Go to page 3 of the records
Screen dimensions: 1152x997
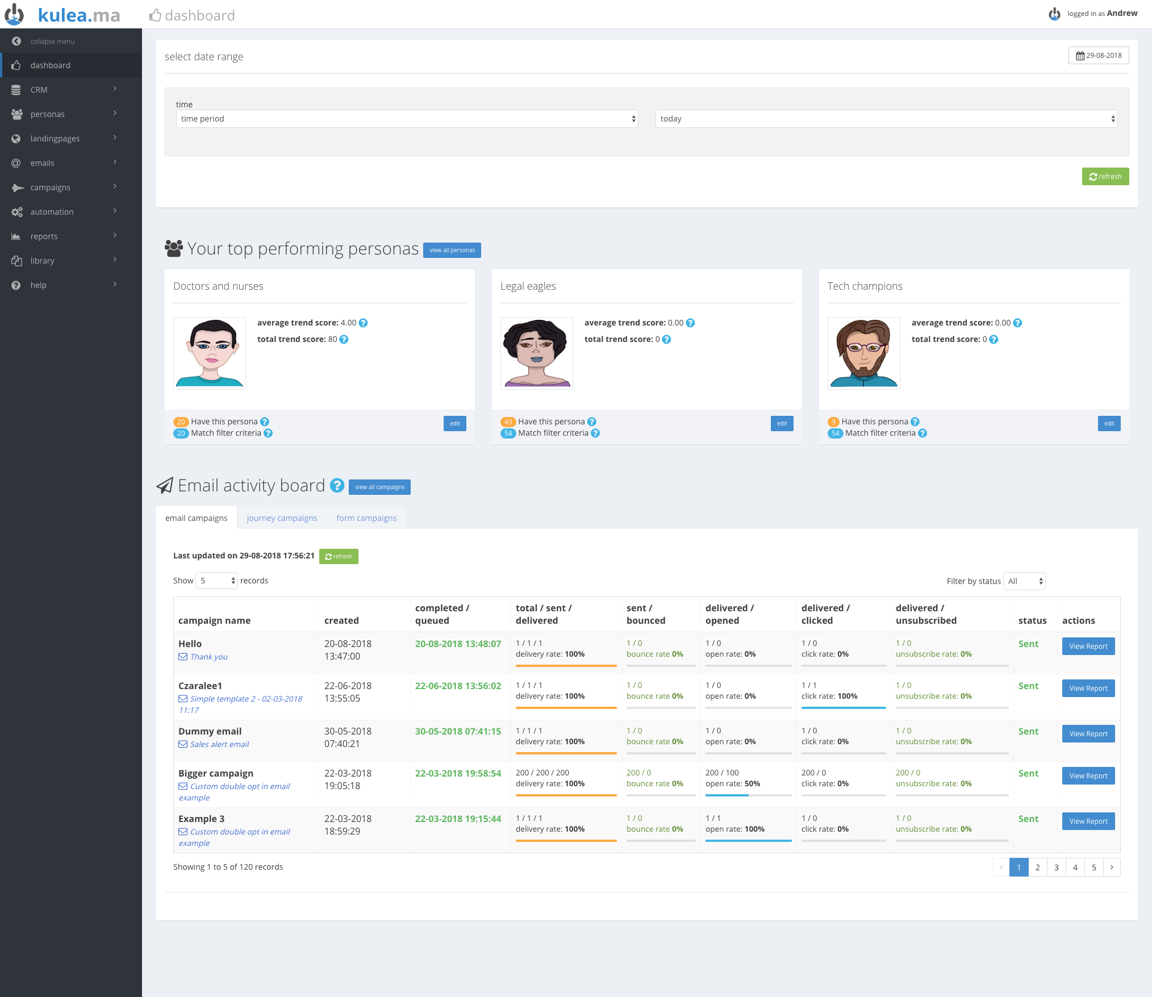[x=1056, y=867]
